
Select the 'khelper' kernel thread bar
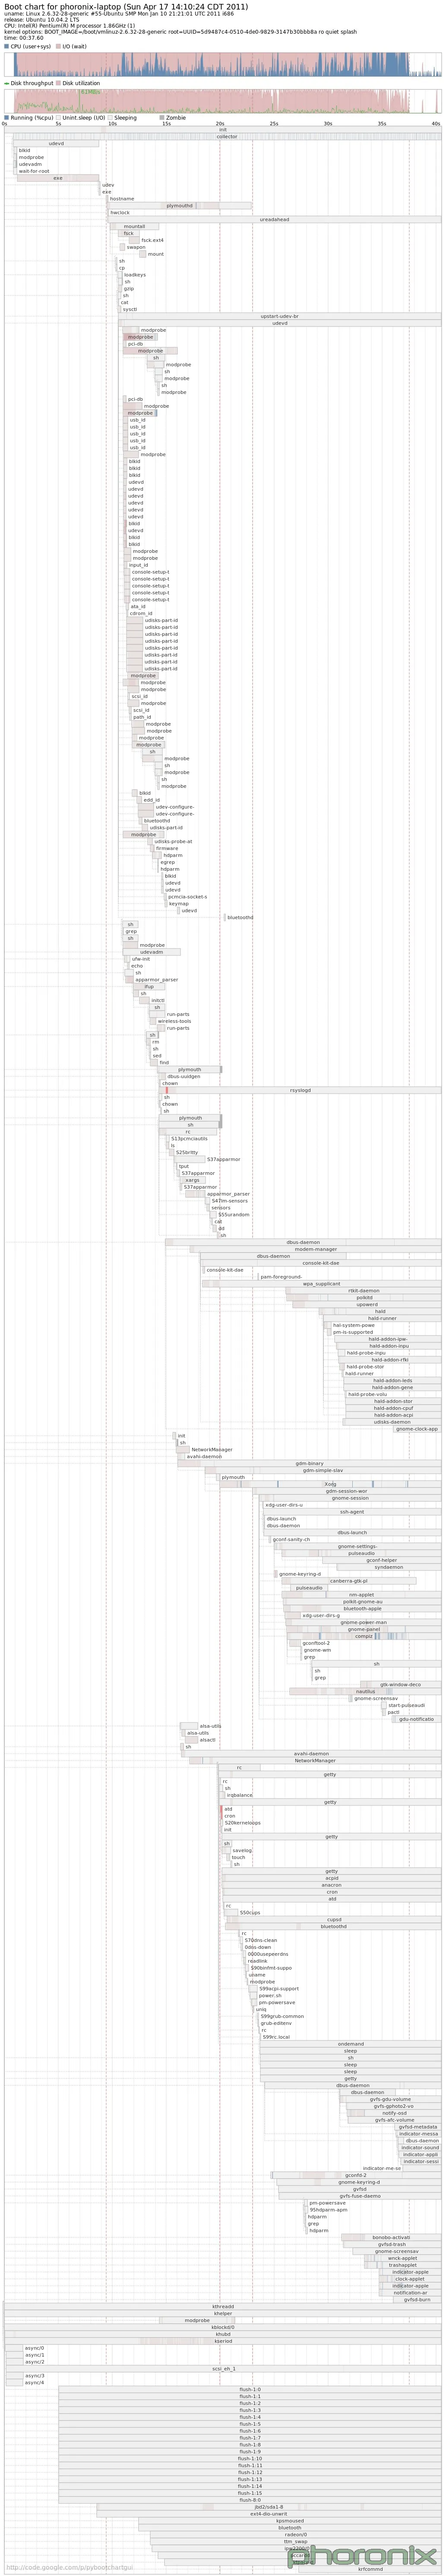tap(223, 2313)
